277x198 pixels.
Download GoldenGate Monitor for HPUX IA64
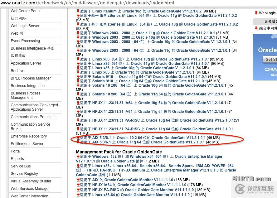133,185
